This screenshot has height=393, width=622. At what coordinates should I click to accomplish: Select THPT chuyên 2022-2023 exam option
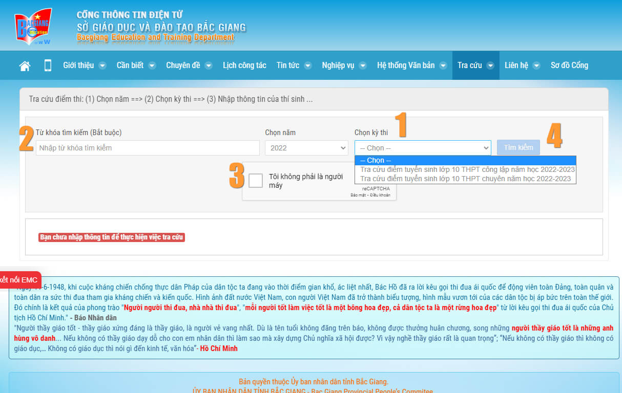click(465, 179)
